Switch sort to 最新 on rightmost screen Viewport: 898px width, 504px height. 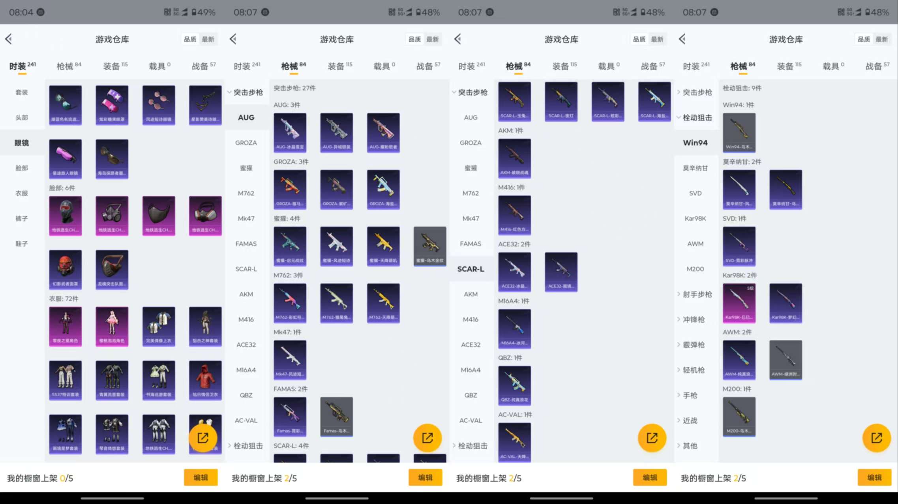coord(882,39)
